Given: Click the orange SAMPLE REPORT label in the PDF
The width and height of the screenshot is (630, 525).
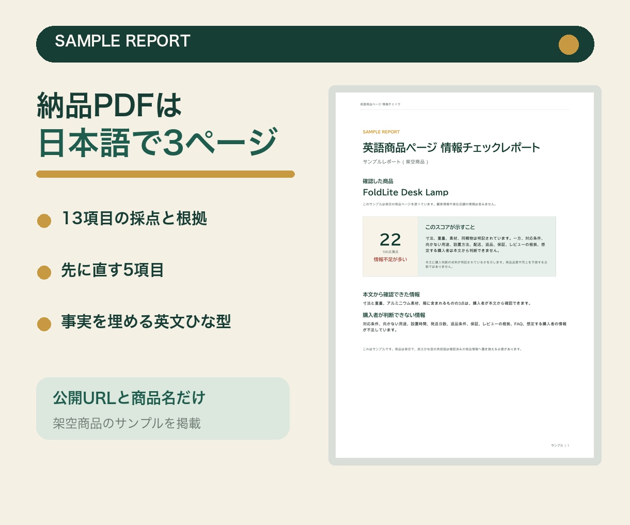Looking at the screenshot, I should [381, 132].
